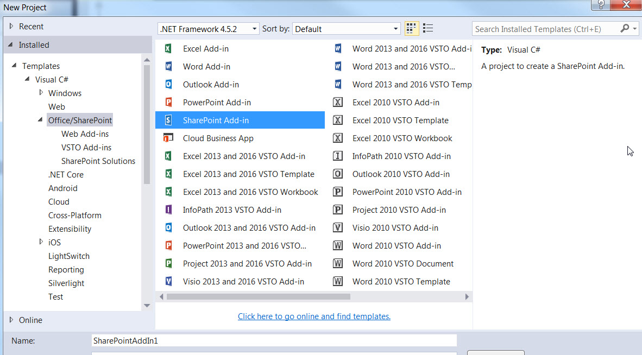This screenshot has height=355, width=642.
Task: Click the Visio 2010 VSTO Add-in icon
Action: [338, 228]
